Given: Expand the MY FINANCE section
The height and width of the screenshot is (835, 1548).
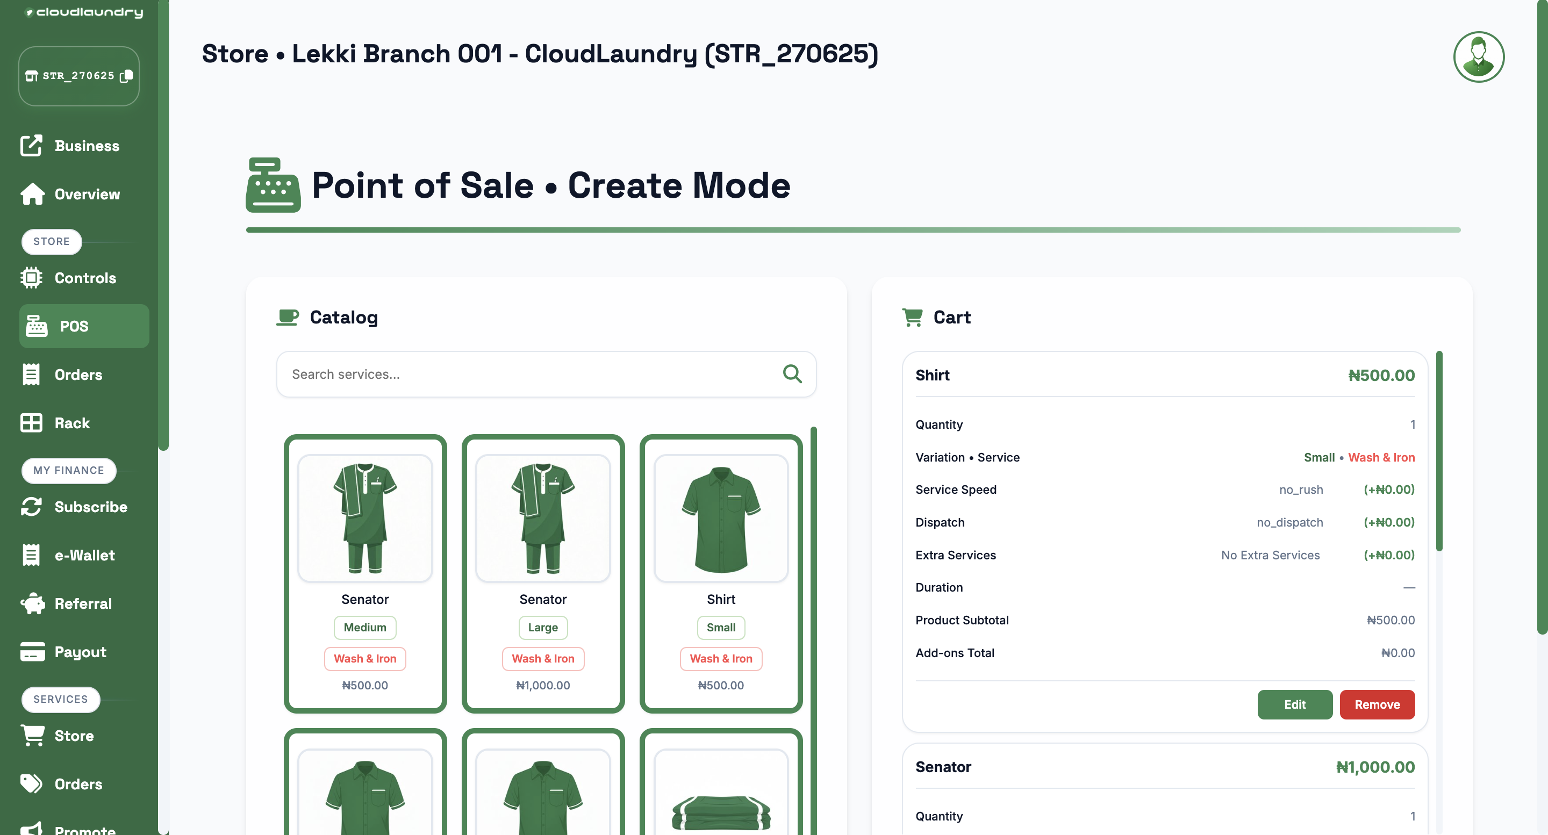Looking at the screenshot, I should [68, 470].
